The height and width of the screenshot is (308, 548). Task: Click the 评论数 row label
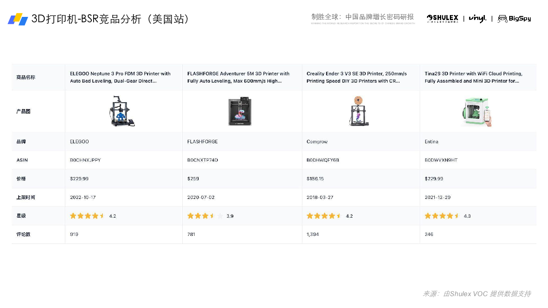click(23, 235)
